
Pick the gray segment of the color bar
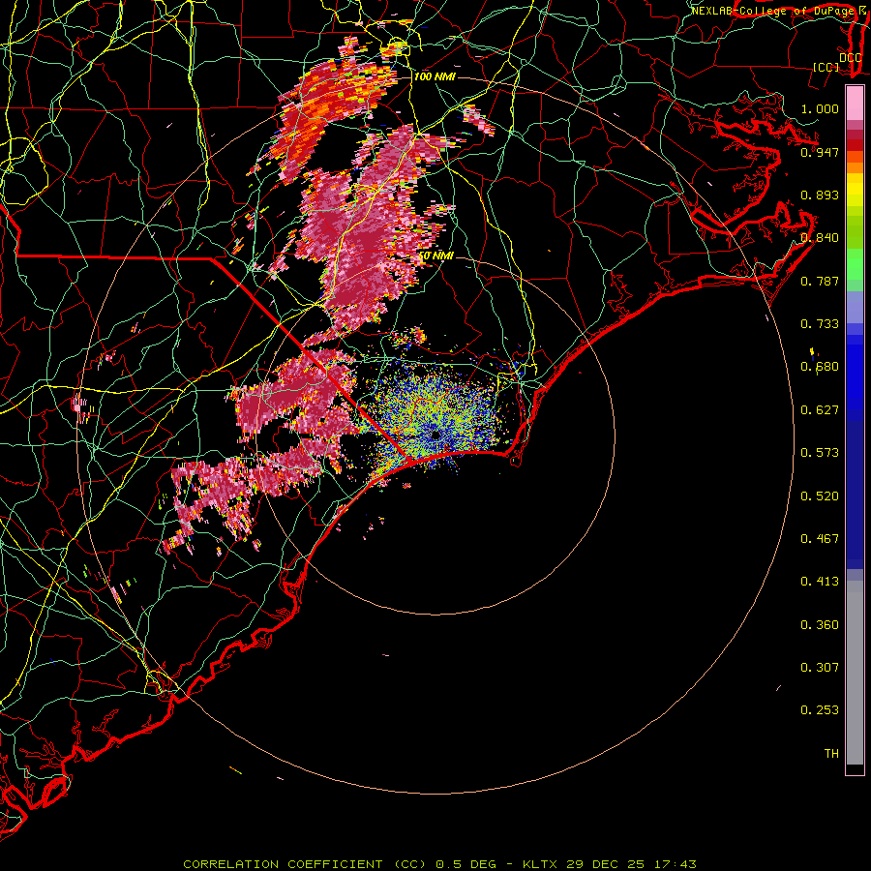pyautogui.click(x=855, y=673)
